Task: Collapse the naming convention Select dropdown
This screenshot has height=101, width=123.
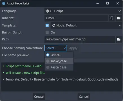Action: click(x=56, y=48)
